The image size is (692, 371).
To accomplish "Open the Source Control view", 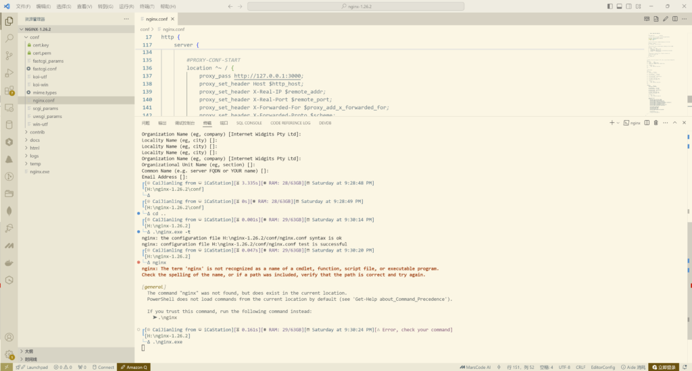I will (9, 55).
